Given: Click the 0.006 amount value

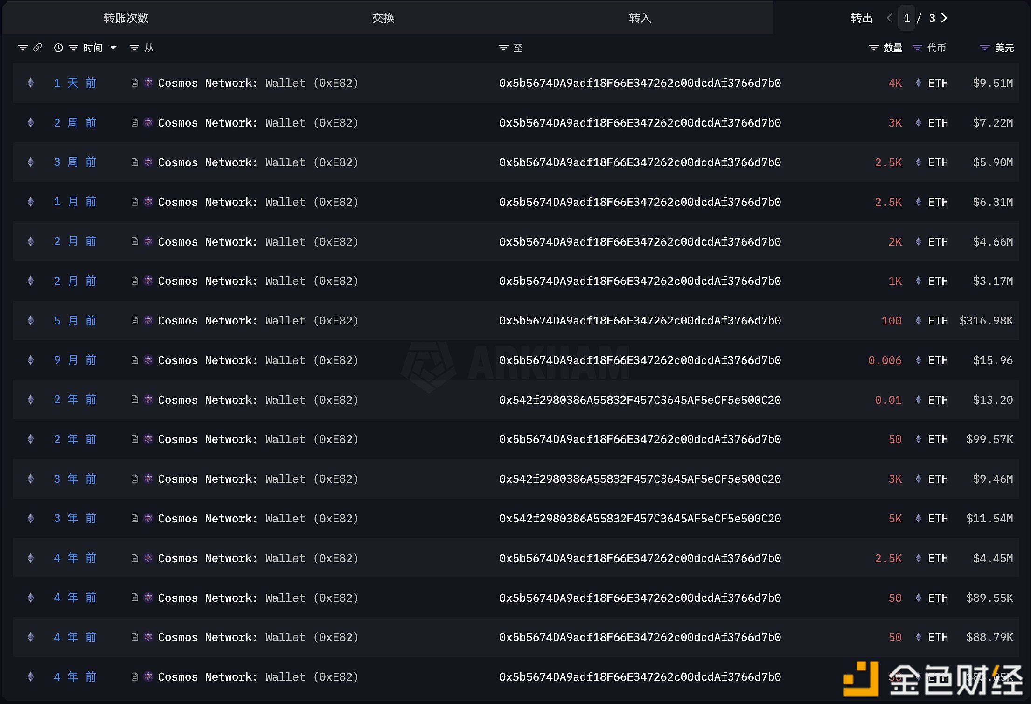Looking at the screenshot, I should pyautogui.click(x=885, y=360).
